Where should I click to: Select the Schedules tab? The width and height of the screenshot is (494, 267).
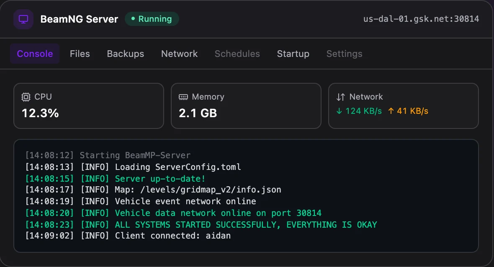coord(237,54)
